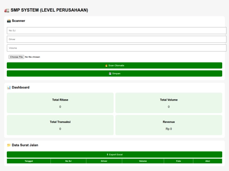Focus the Driver input field
229x171 pixels.
(x=117, y=39)
